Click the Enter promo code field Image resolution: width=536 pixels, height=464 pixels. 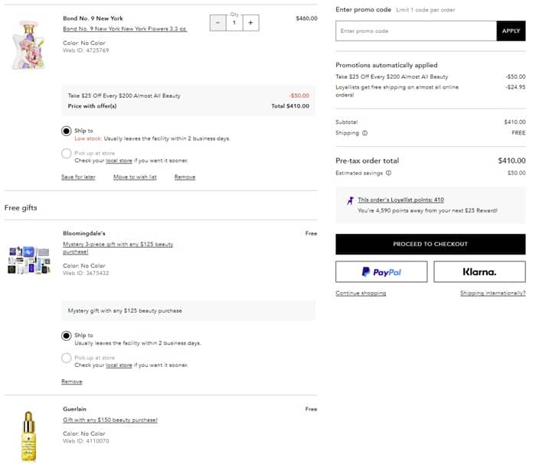(x=416, y=31)
